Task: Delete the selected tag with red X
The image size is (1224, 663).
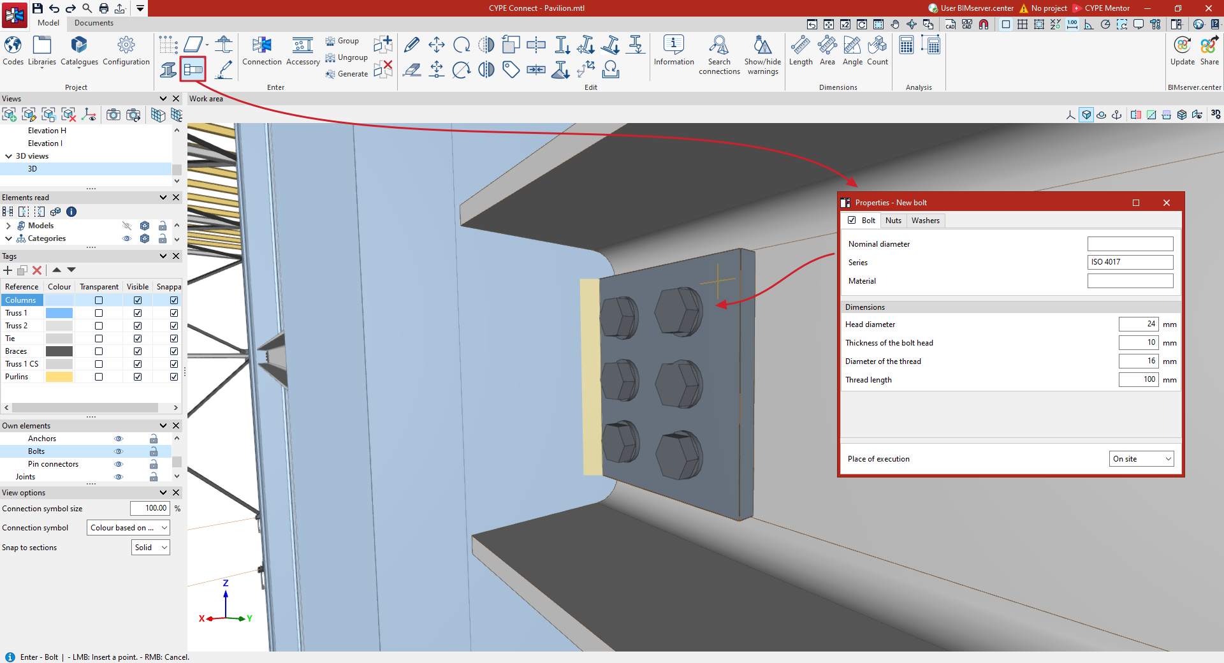Action: [37, 270]
